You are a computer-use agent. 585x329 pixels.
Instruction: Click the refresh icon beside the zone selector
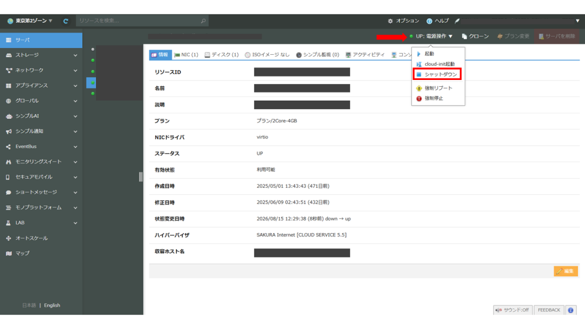pyautogui.click(x=66, y=21)
